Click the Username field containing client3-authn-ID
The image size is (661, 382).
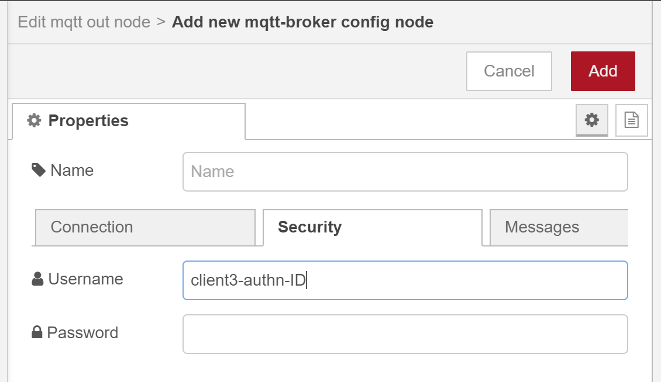(x=405, y=280)
